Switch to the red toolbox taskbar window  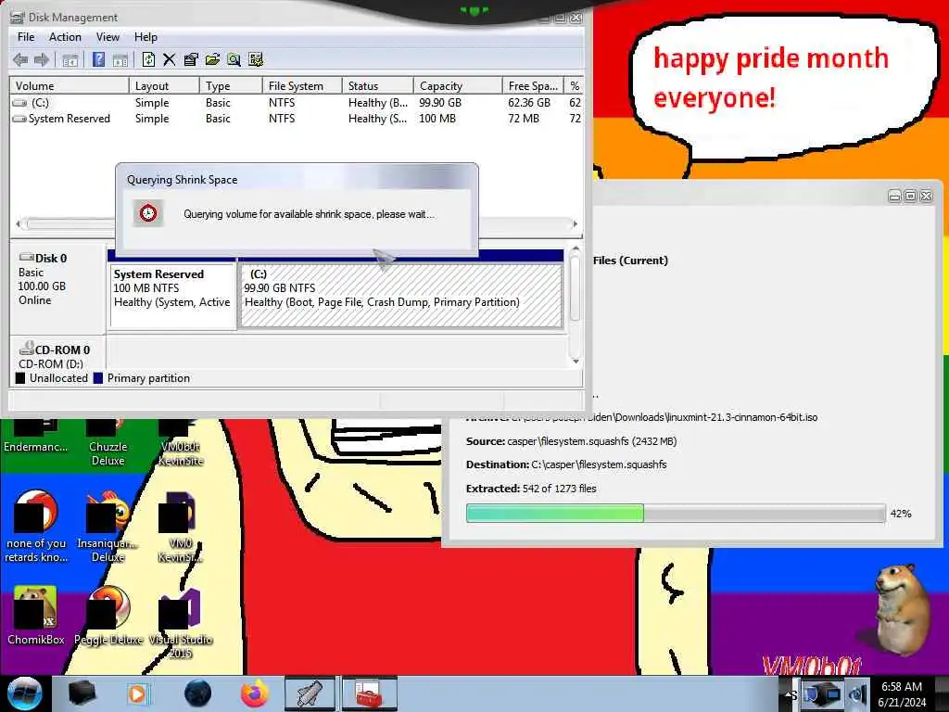click(x=369, y=693)
